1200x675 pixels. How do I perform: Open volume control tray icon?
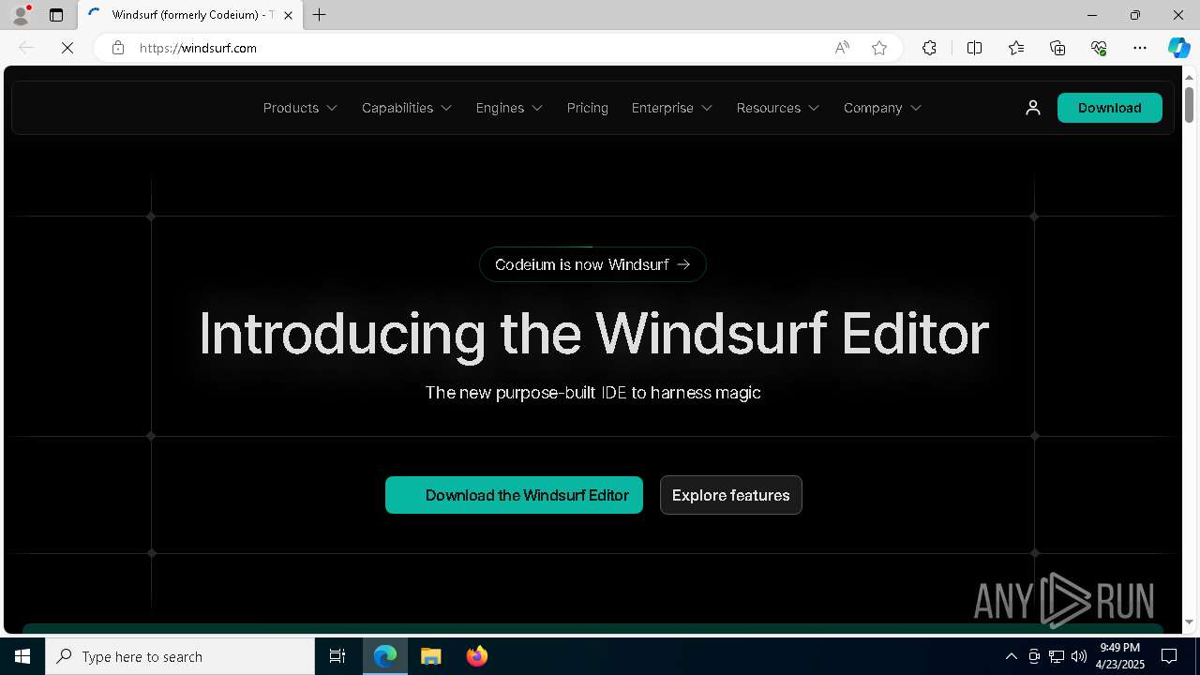1079,656
